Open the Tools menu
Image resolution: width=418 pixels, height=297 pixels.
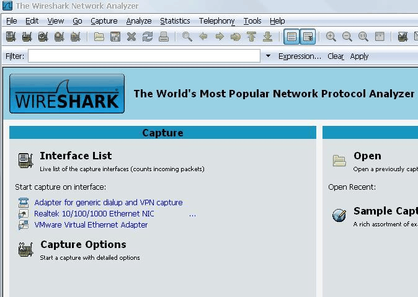(252, 21)
